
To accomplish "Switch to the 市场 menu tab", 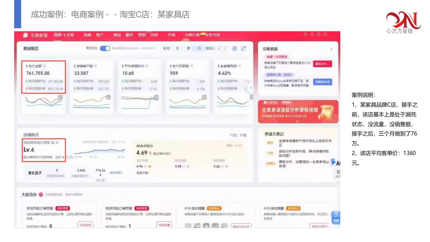I will tap(171, 35).
